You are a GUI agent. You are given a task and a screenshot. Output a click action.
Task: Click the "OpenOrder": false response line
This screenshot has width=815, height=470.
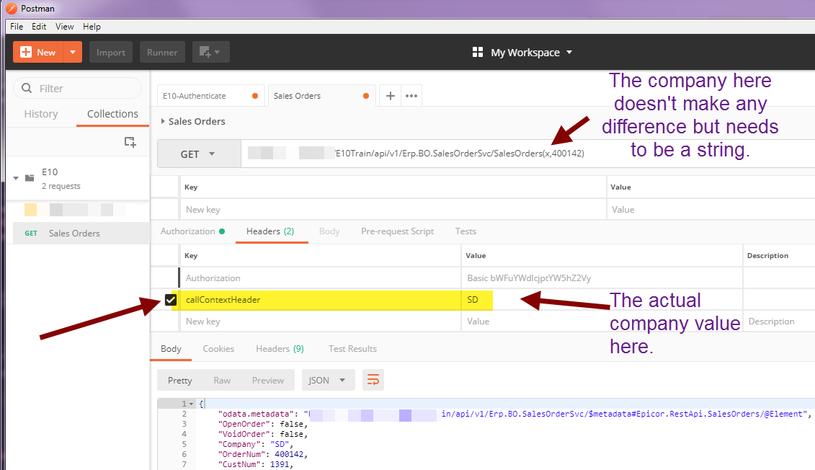[x=262, y=425]
